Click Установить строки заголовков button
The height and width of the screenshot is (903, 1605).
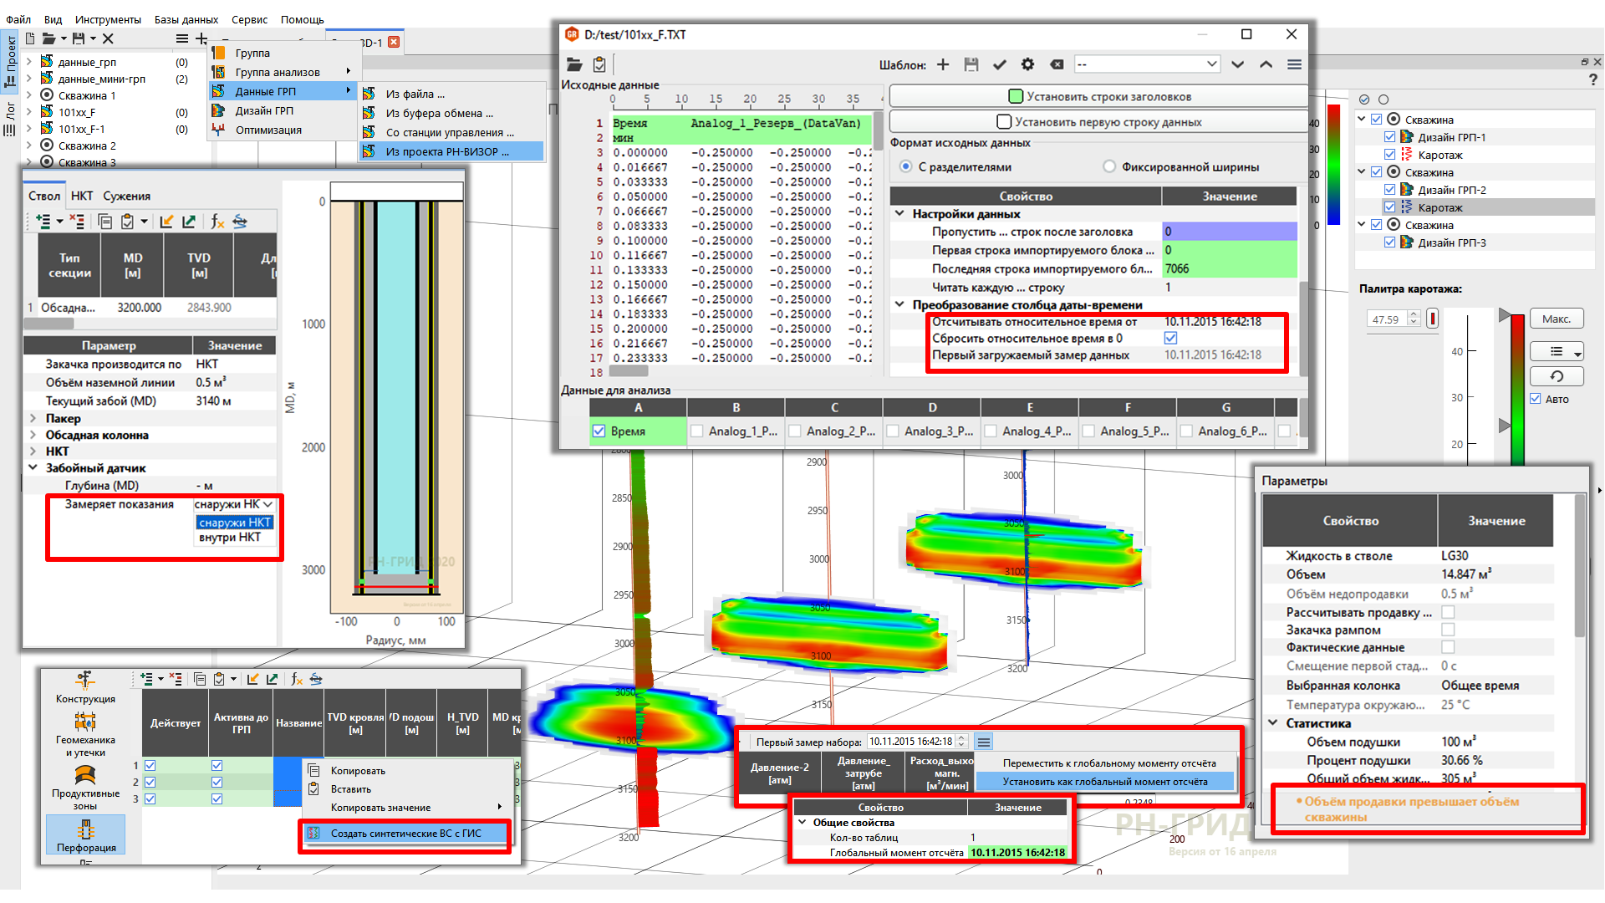coord(1098,96)
